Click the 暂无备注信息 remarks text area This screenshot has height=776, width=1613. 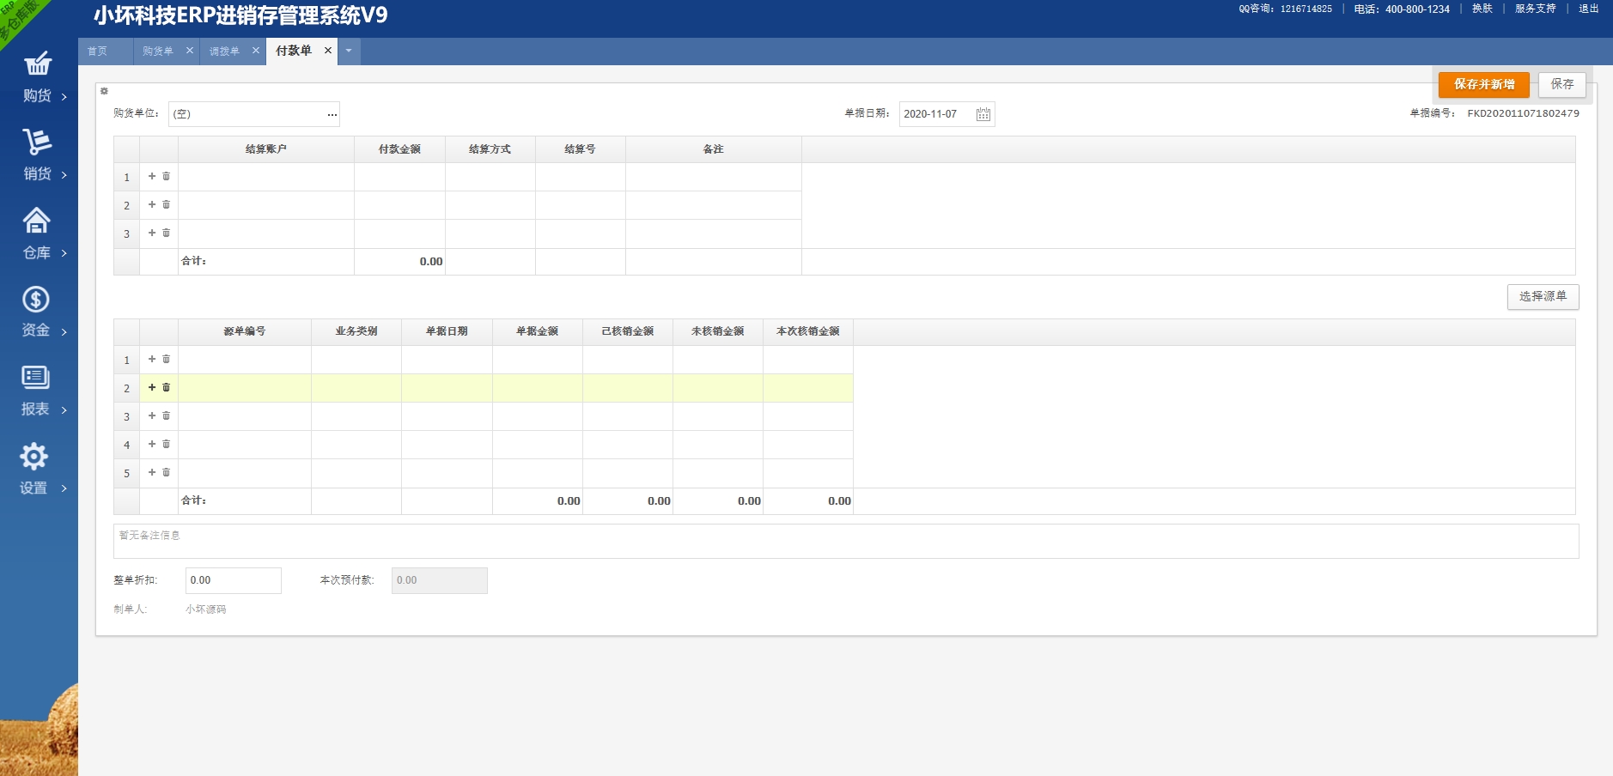(x=846, y=542)
